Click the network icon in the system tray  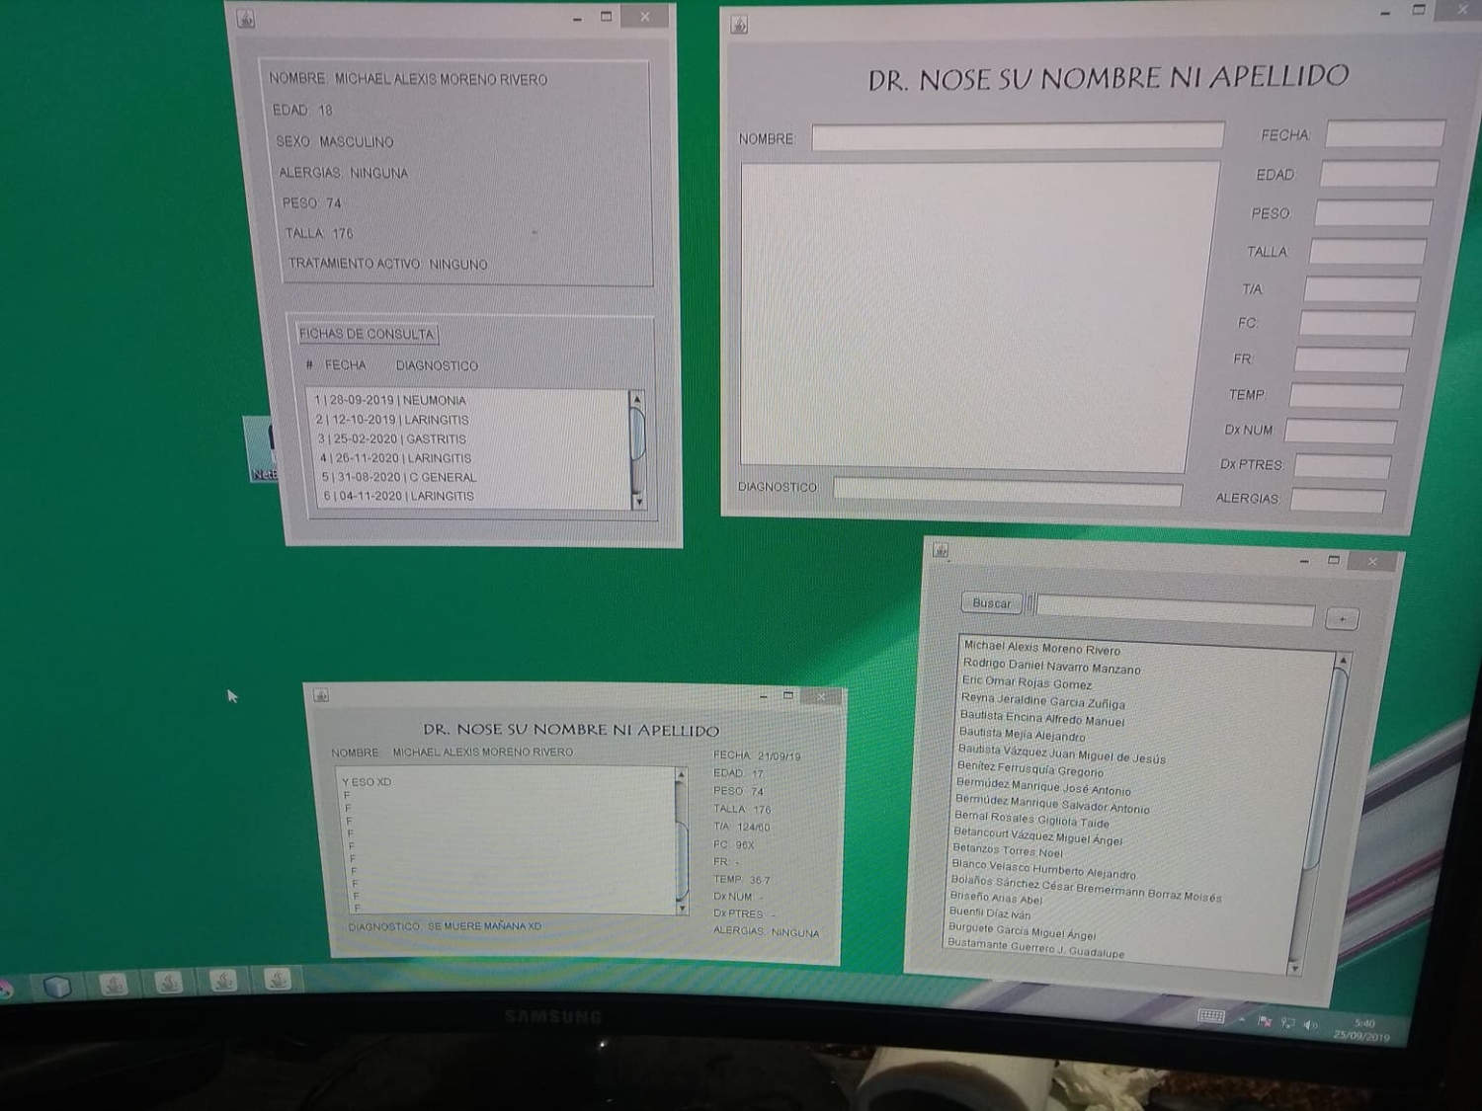(x=1287, y=1023)
